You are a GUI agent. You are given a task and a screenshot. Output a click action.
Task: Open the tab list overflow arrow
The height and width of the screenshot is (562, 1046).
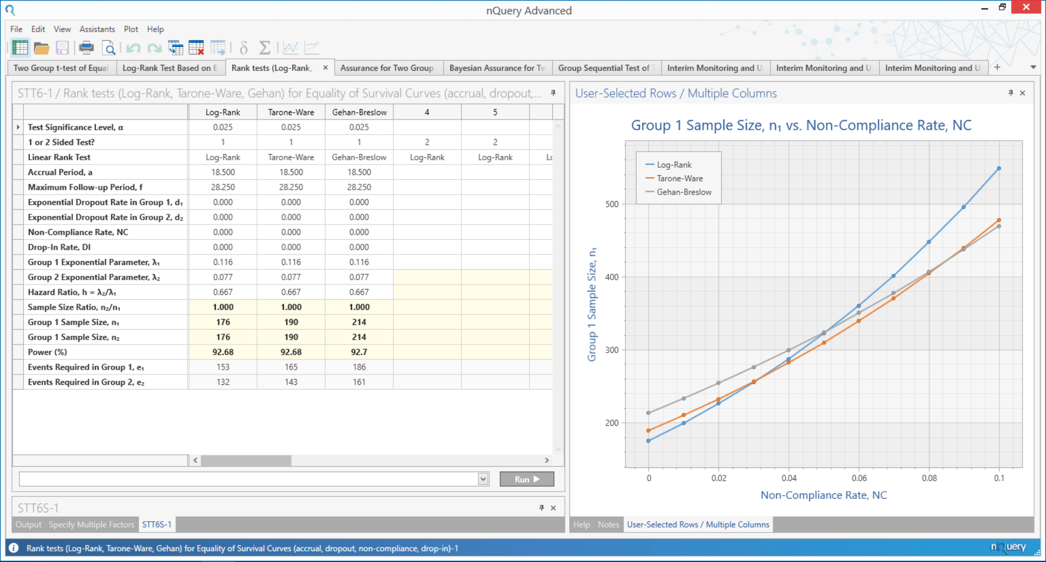(x=1033, y=68)
